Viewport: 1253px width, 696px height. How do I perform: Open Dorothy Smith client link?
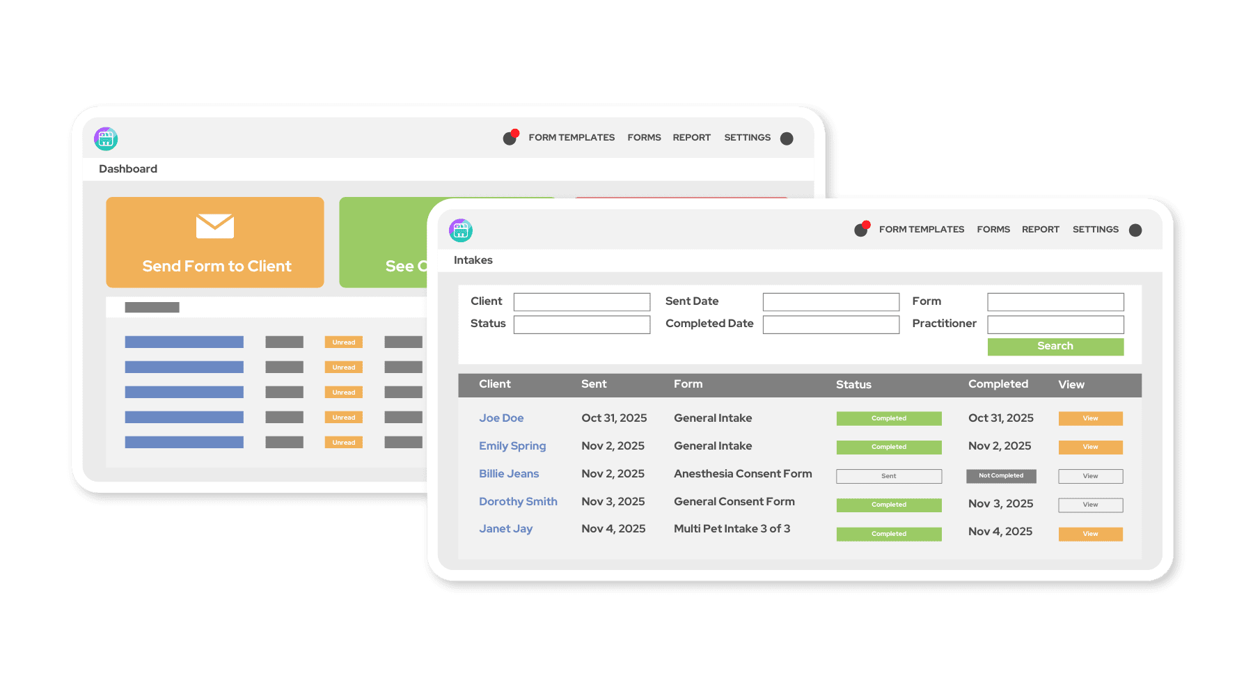[518, 502]
